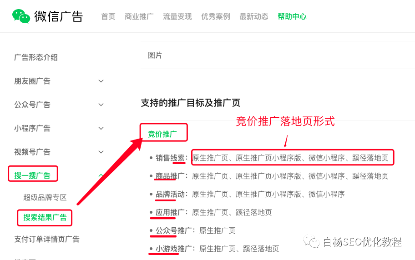Select 公众号广告 sidebar entry
Viewport: 415px width, 260px height.
[32, 105]
